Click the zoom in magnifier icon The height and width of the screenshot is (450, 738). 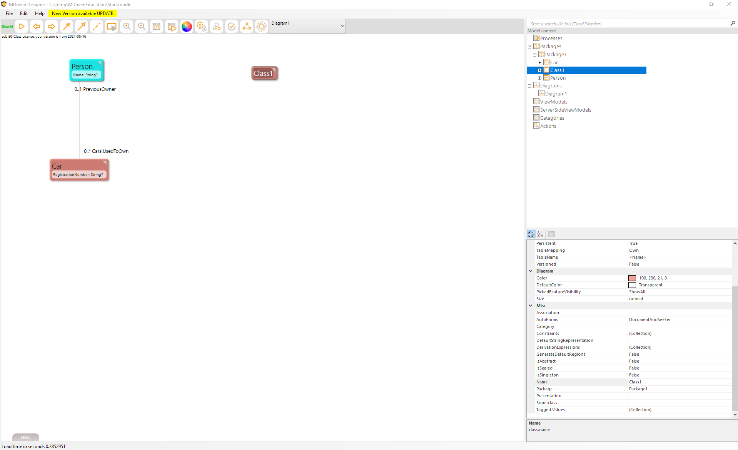(x=127, y=27)
